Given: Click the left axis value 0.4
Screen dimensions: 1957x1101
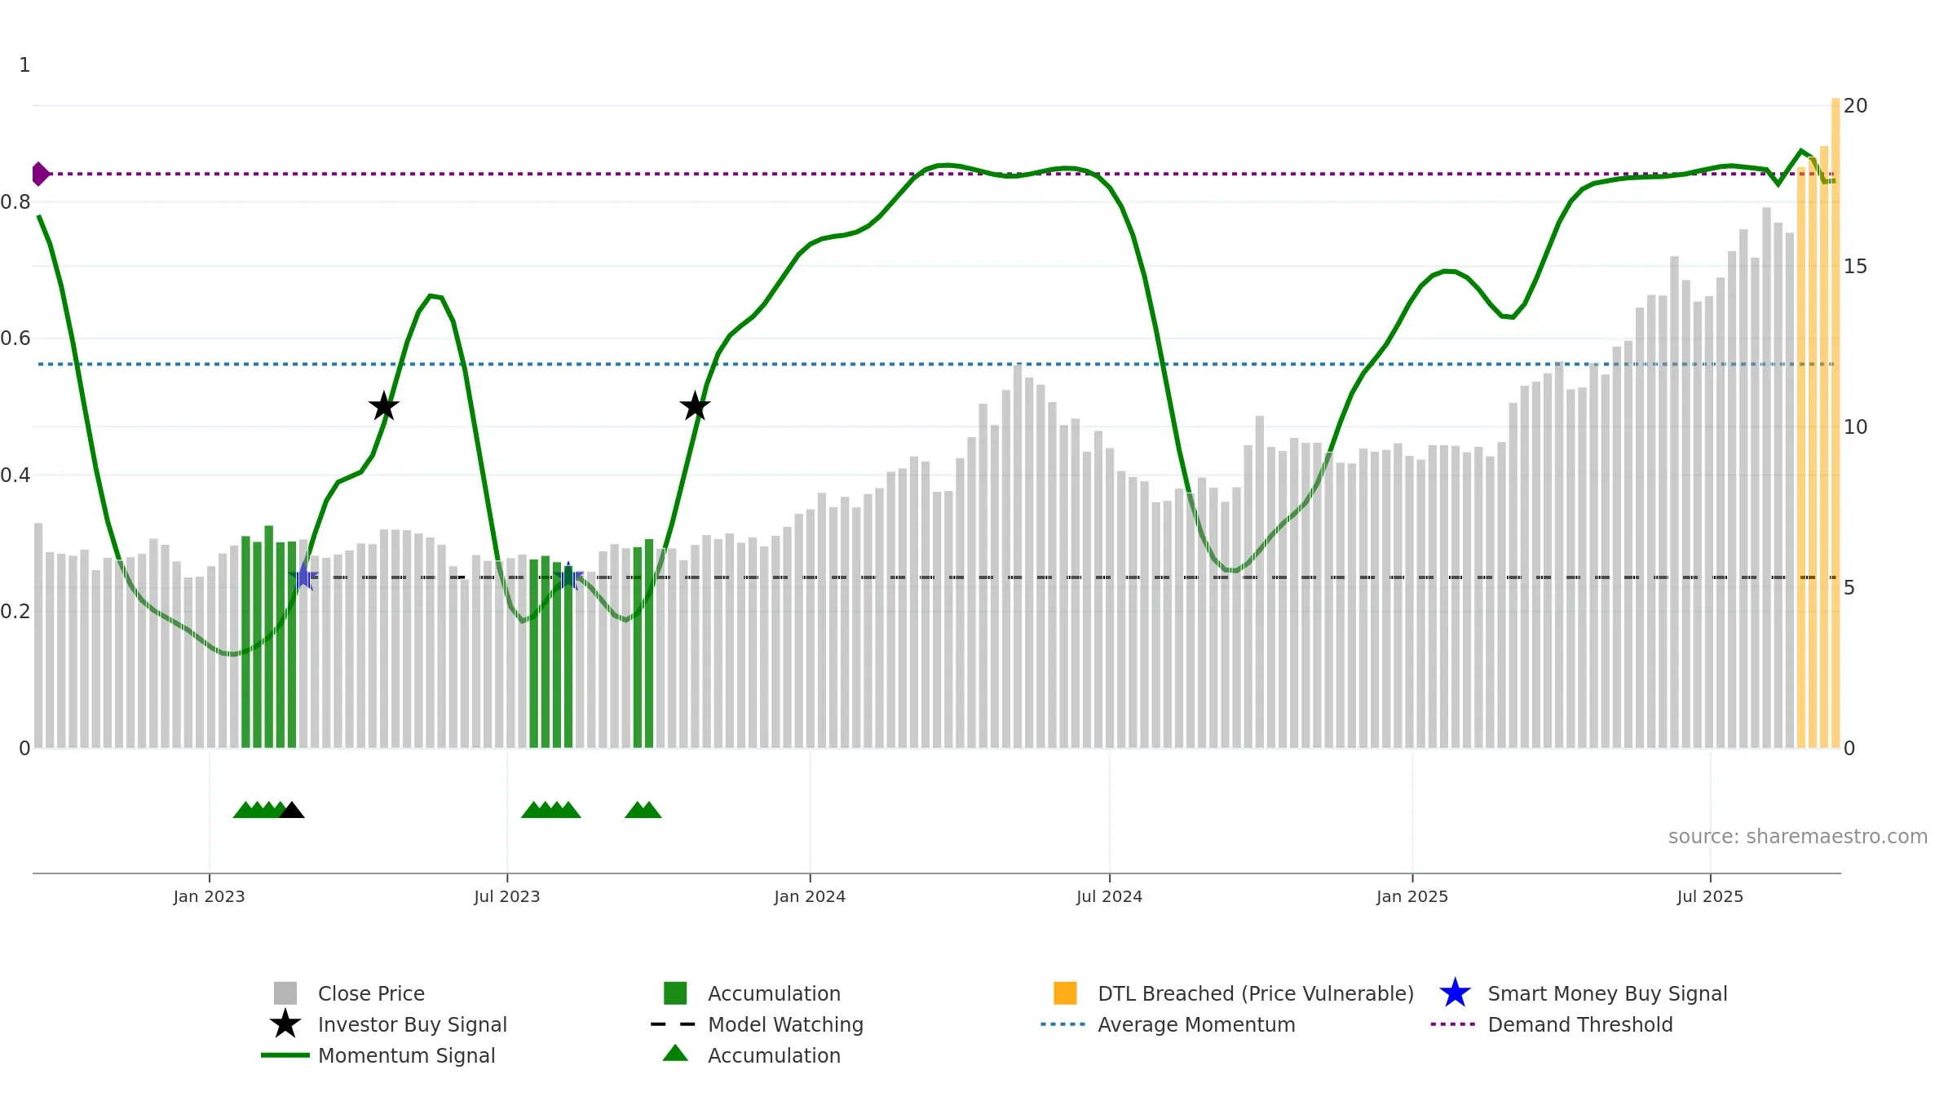Looking at the screenshot, I should click(x=15, y=475).
